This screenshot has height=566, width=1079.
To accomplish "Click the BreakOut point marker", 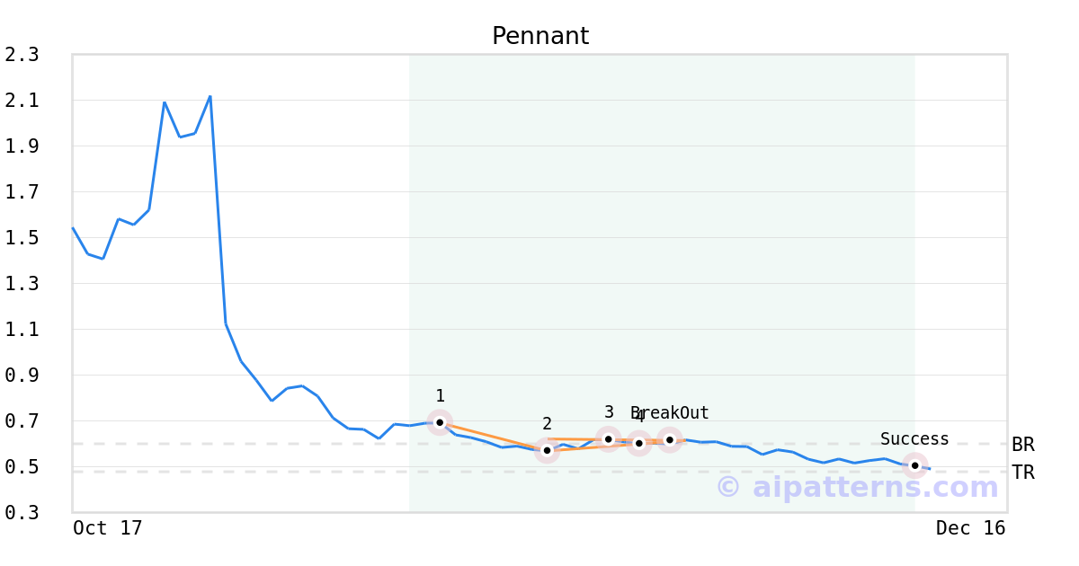I will click(669, 439).
